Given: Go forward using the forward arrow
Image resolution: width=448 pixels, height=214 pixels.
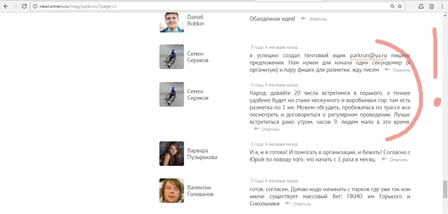Looking at the screenshot, I should (x=15, y=6).
